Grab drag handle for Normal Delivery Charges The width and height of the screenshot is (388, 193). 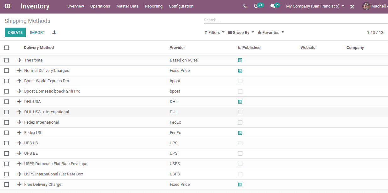point(19,71)
